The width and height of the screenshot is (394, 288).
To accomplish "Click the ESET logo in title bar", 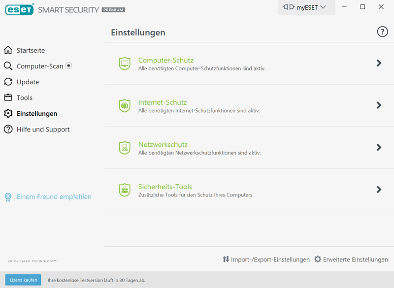I will 19,9.
